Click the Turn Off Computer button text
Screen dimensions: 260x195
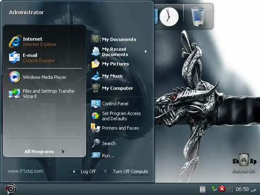(x=131, y=171)
